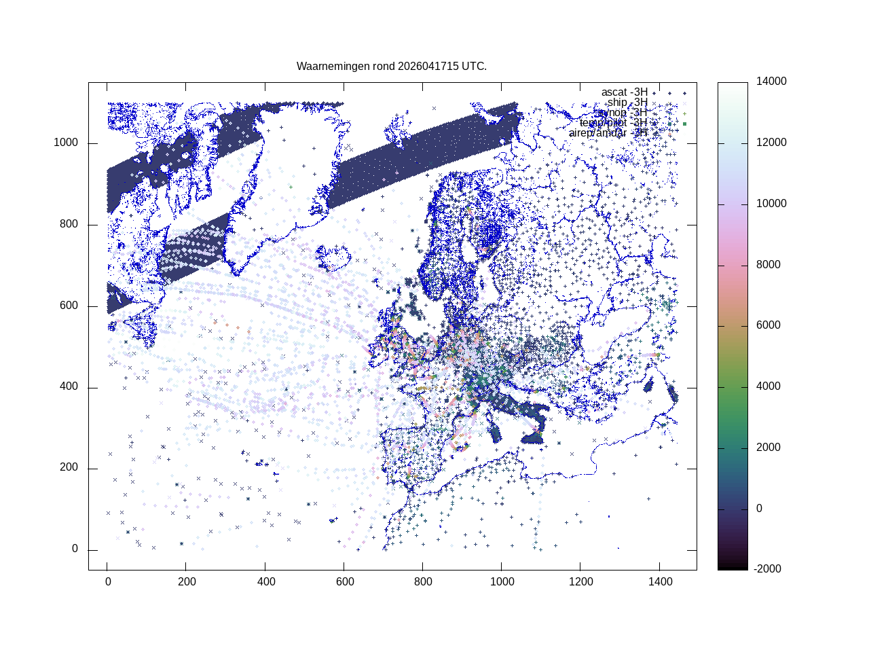Click the colorbar label -2000
The image size is (869, 652).
coord(768,569)
